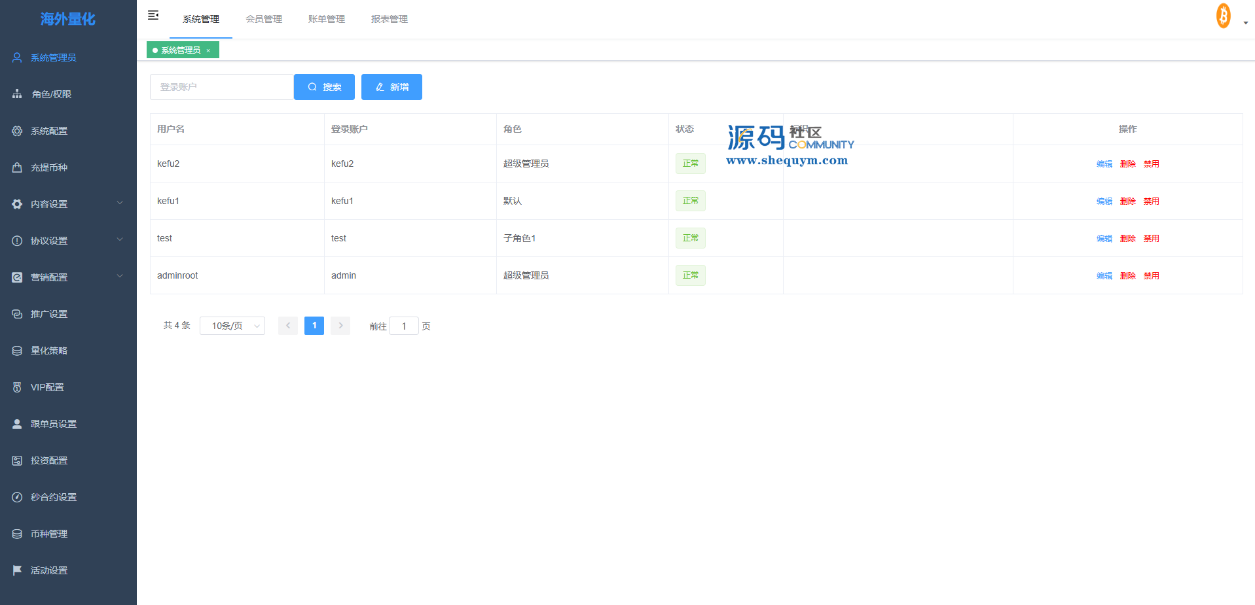
Task: Switch to the 会员管理 top tab
Action: coord(264,19)
